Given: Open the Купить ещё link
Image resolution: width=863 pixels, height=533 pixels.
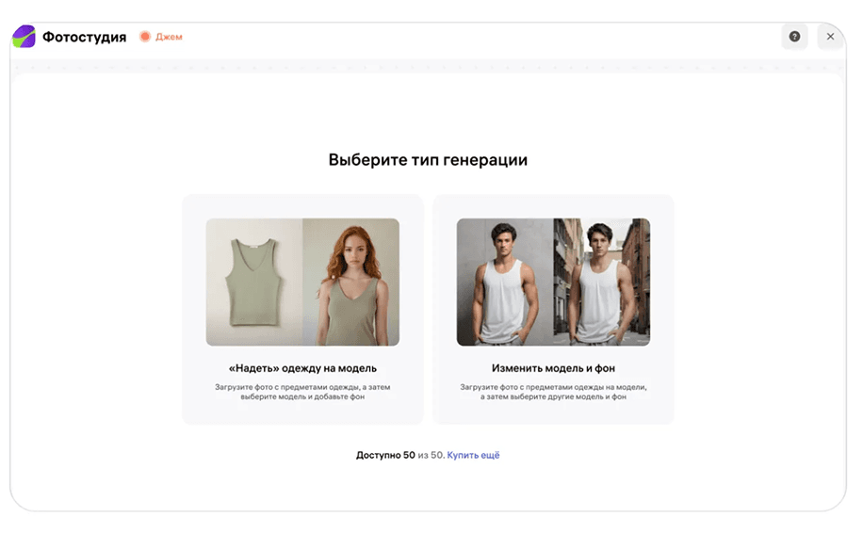Looking at the screenshot, I should (473, 455).
